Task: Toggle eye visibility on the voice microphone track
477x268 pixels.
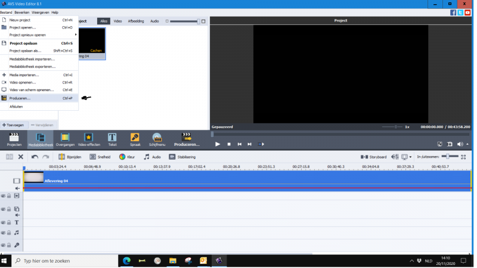Action: [x=3, y=245]
